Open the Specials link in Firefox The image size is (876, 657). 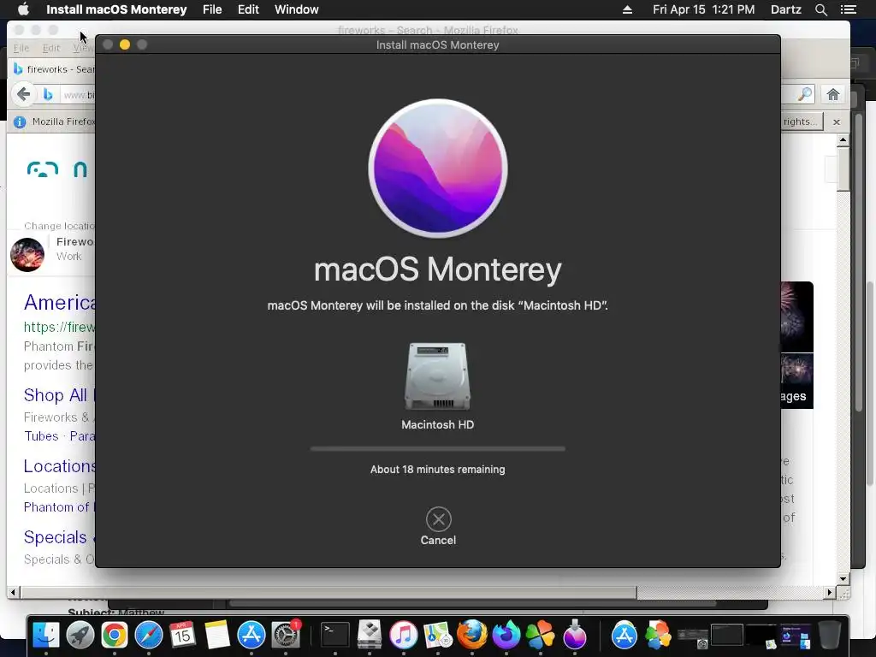[56, 537]
